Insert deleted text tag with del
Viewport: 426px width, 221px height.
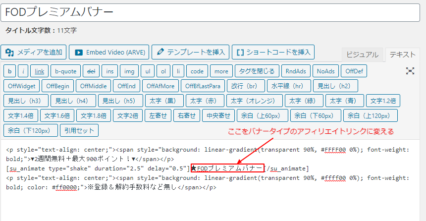(91, 71)
